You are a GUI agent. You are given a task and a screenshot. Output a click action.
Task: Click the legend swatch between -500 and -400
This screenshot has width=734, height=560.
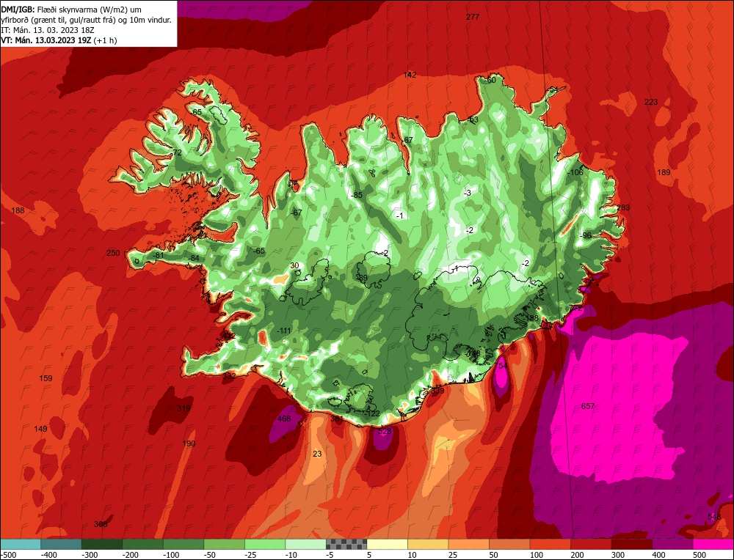pyautogui.click(x=21, y=544)
